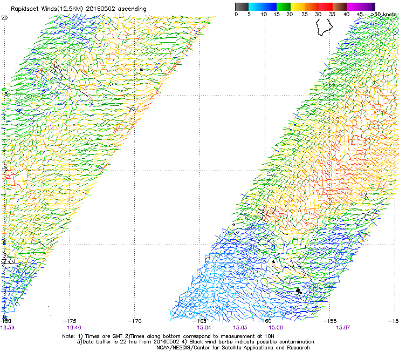Click the longitude axis label '-180'
399x351 pixels.
point(5,321)
